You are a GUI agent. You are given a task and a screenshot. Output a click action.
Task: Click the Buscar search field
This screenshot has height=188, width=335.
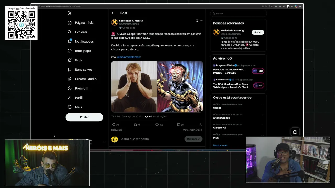pyautogui.click(x=238, y=14)
